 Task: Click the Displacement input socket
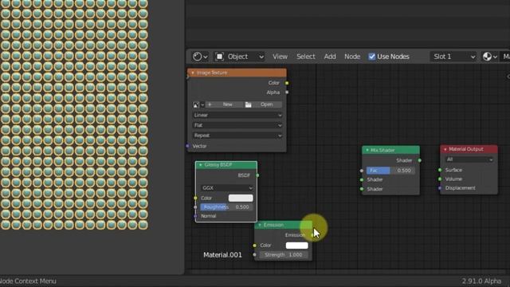pyautogui.click(x=440, y=188)
